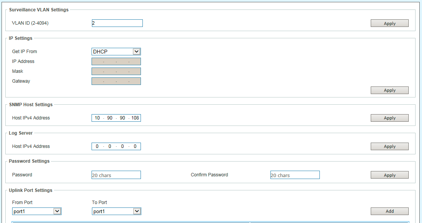Viewport: 422px width, 223px height.
Task: Click Apply in IP Settings section
Action: point(389,90)
